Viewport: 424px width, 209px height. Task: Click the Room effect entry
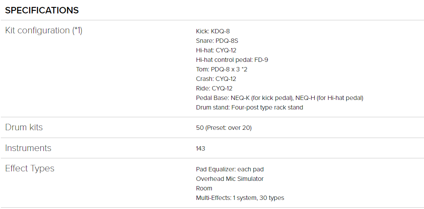coord(204,188)
